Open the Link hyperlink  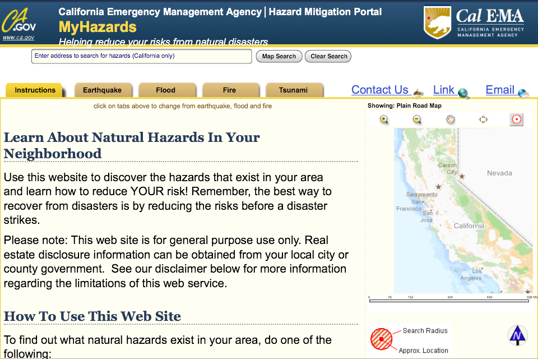tap(443, 90)
